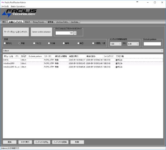Click the 今すぐ実行 button

coord(25,142)
